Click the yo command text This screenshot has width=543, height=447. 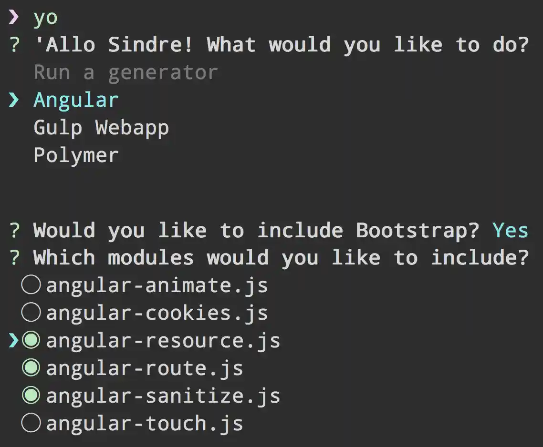(46, 18)
